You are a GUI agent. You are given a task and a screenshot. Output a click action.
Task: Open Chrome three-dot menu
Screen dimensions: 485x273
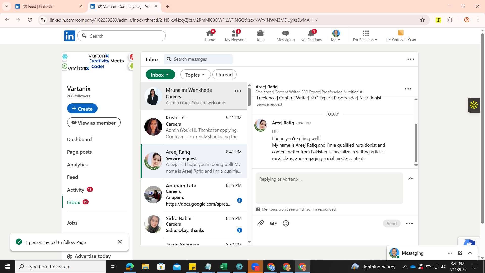pos(478,20)
